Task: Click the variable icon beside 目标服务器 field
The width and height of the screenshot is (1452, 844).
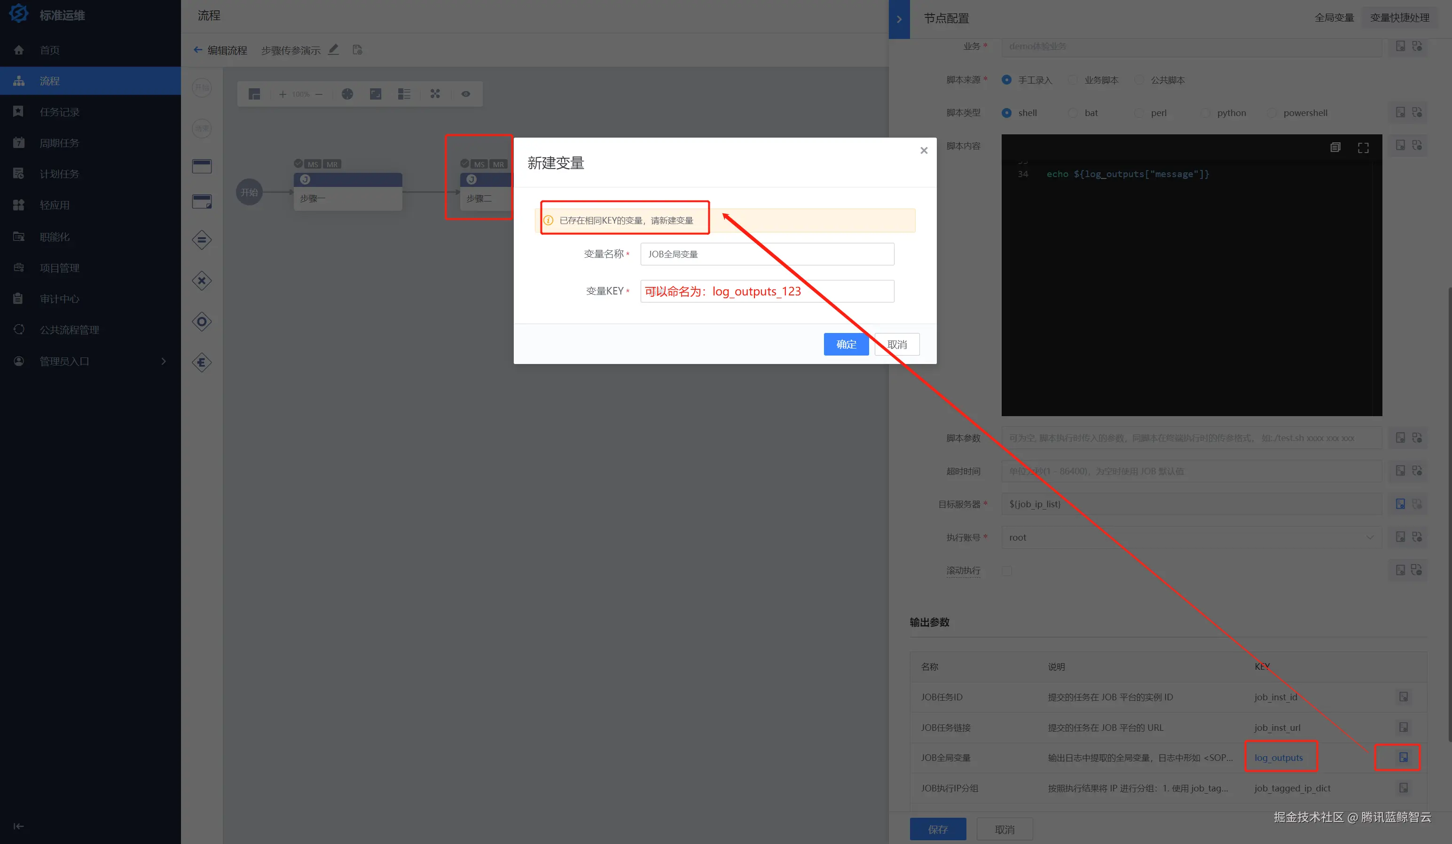Action: point(1400,504)
